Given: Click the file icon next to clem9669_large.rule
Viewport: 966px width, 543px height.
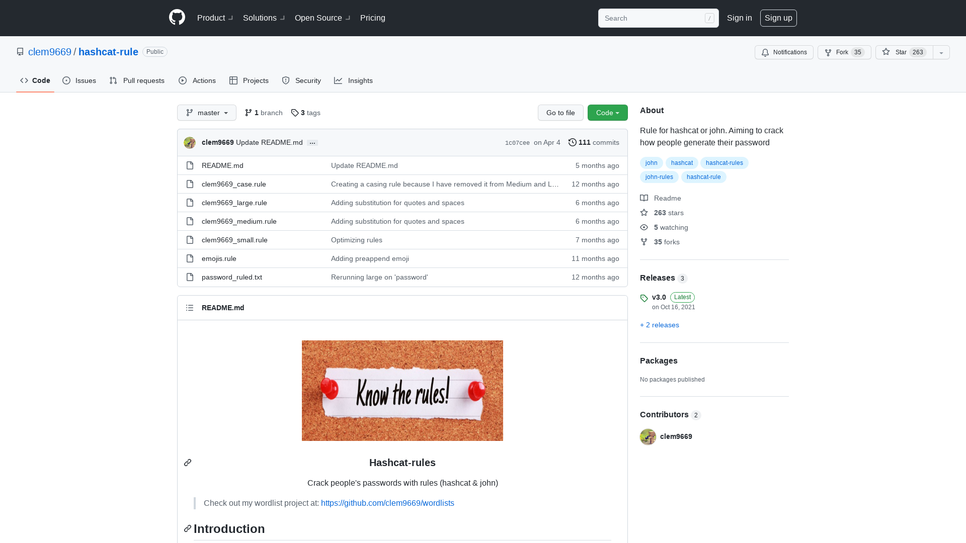Looking at the screenshot, I should coord(190,203).
